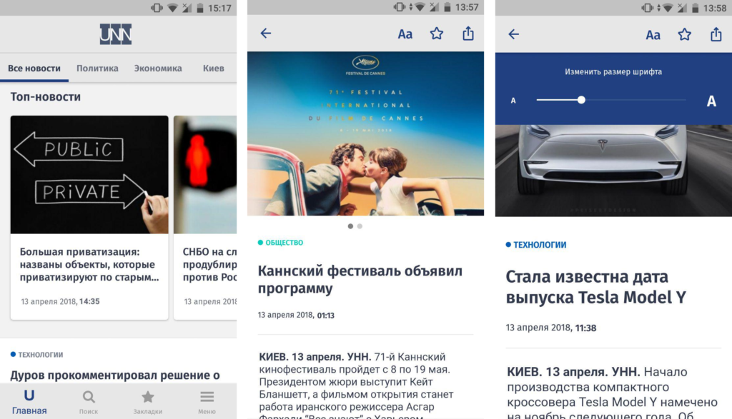Tap the battery icon beside 13:57
The height and width of the screenshot is (419, 732).
point(447,7)
